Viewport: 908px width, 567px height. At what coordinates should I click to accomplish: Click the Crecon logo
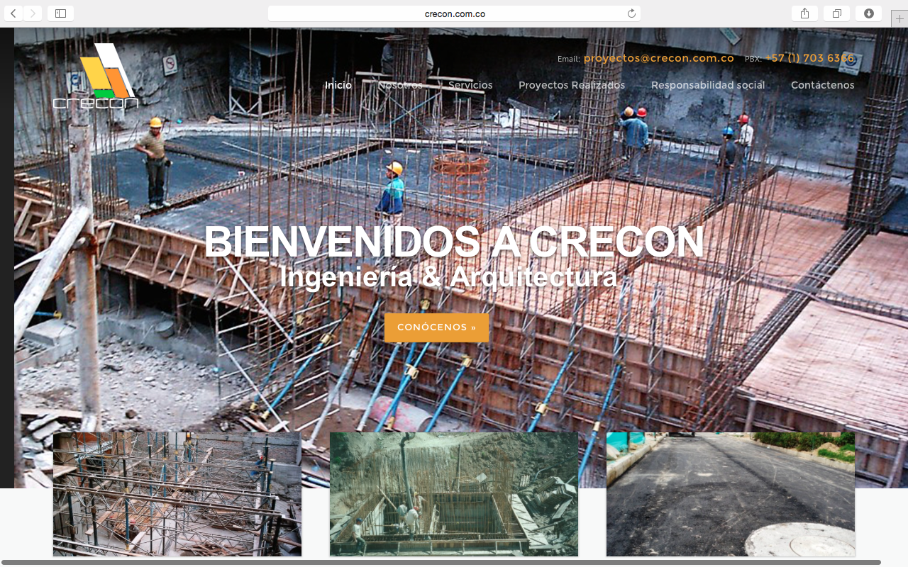point(96,77)
